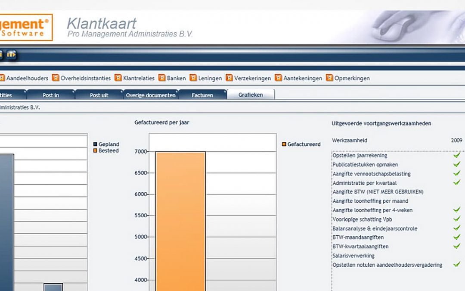Screen dimensions: 465x291
Task: Click checkmark for Balansanalyse & eindejaarscontrole
Action: tap(457, 228)
